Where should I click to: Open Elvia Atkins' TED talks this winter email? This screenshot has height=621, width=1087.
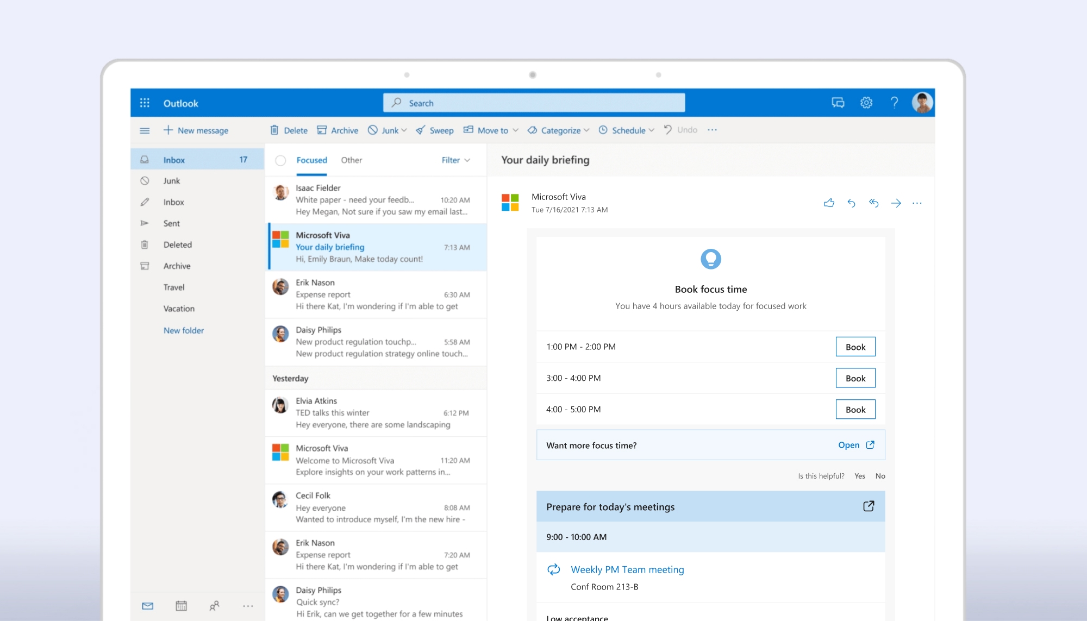376,413
